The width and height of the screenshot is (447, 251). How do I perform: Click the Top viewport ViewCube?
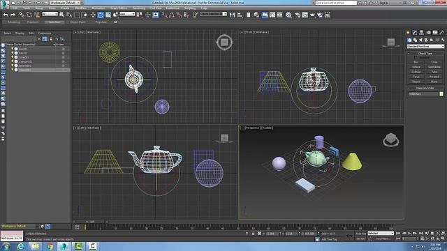224,42
